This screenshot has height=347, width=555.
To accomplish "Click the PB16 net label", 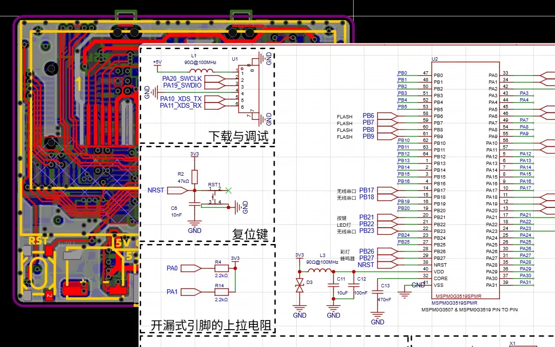I will point(404,181).
